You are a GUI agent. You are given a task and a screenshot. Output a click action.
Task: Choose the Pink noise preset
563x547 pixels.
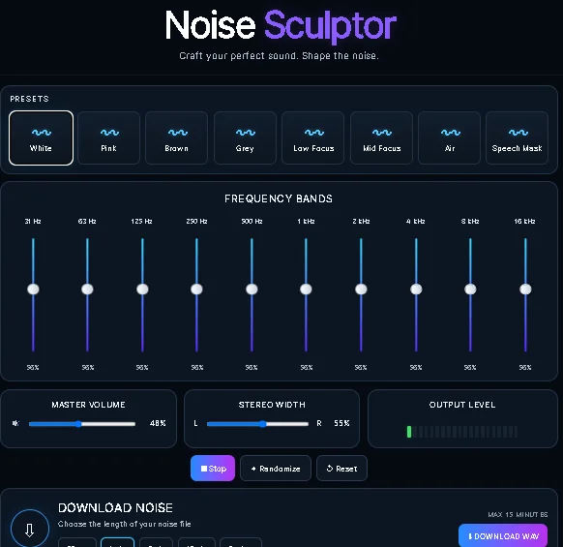(x=108, y=138)
